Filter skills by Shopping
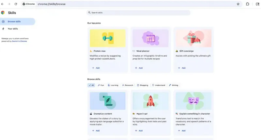Image resolution: width=261 pixels, height=140 pixels. (x=143, y=85)
